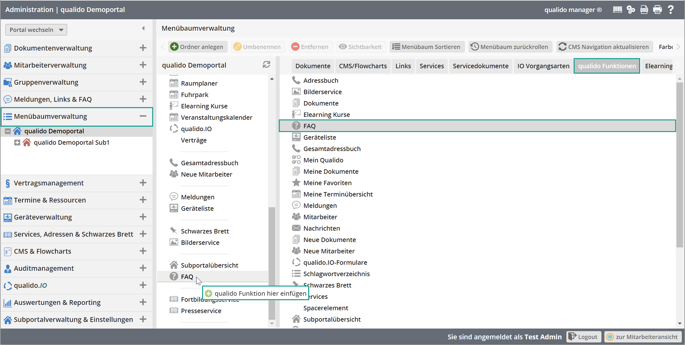
Task: Click the Umbenennen toolbar button
Action: tap(258, 47)
